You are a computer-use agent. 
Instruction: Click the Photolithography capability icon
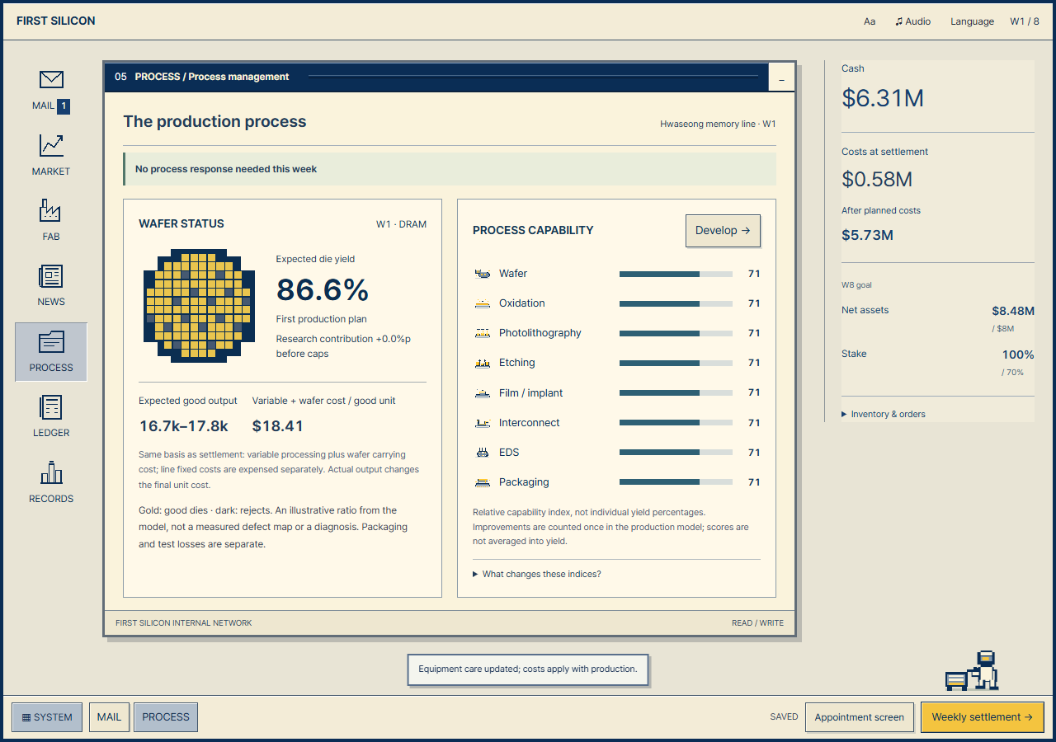click(483, 333)
